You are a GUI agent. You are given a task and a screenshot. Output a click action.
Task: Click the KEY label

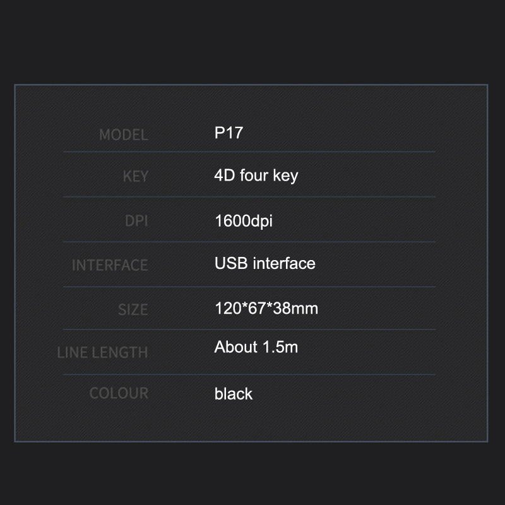pyautogui.click(x=135, y=176)
